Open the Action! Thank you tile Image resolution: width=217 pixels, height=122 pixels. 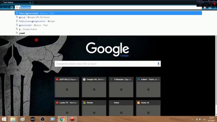point(148,87)
